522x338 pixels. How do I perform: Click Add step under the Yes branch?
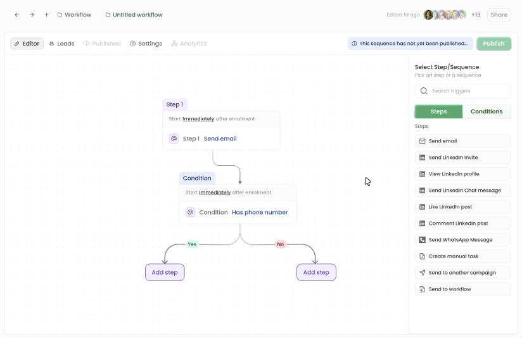165,272
